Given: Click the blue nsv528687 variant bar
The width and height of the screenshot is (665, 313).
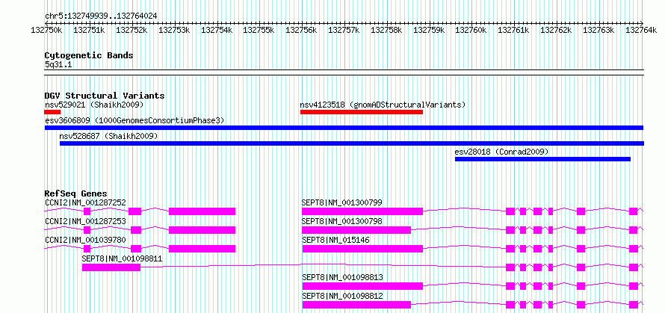Looking at the screenshot, I should [352, 143].
